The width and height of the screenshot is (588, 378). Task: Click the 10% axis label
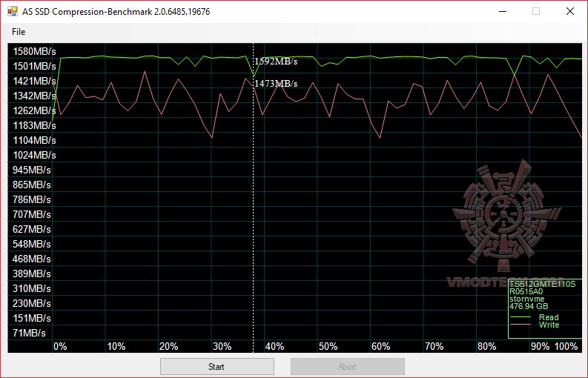click(116, 347)
